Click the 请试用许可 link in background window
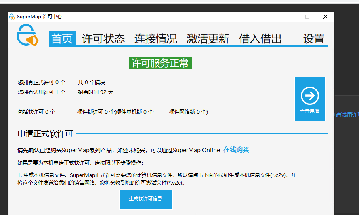 tap(347, 115)
